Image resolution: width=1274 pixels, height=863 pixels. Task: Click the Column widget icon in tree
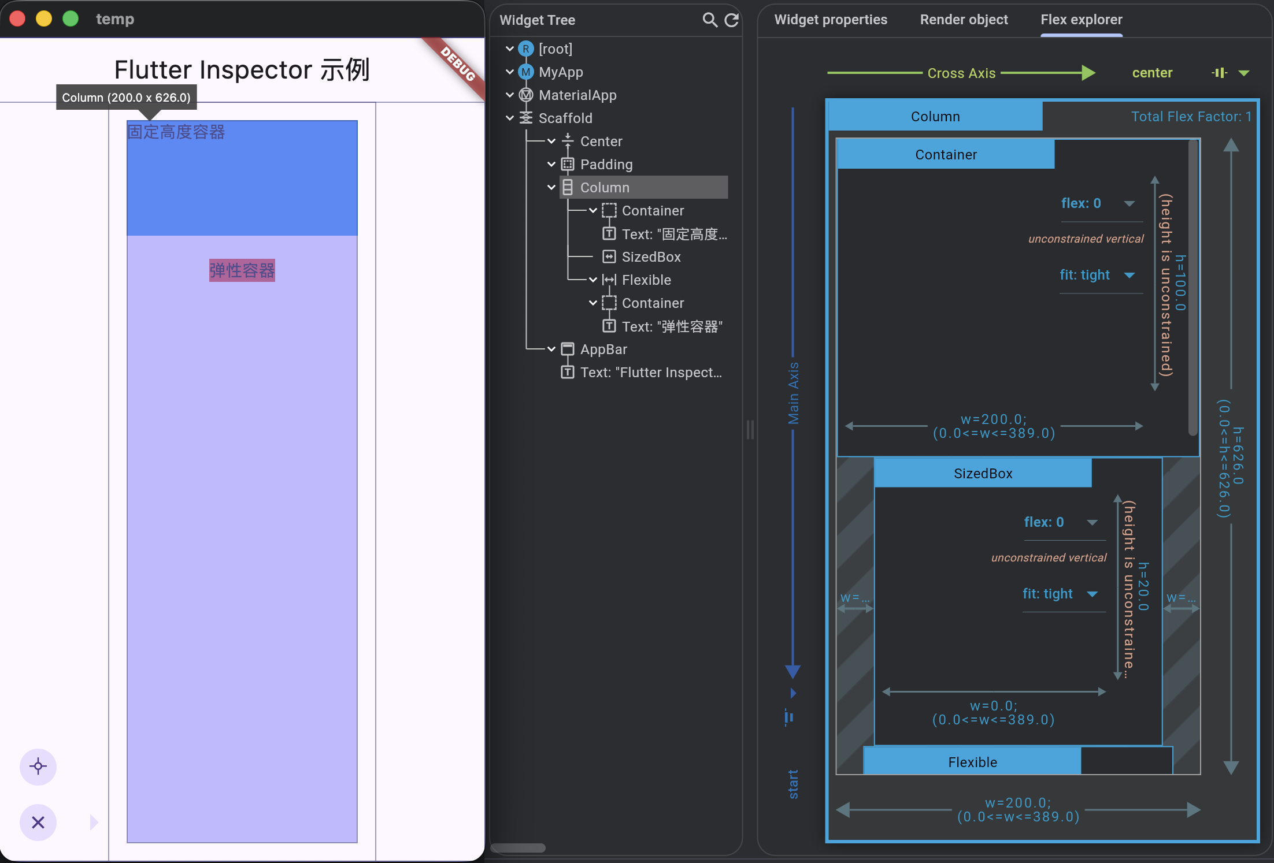pos(568,188)
